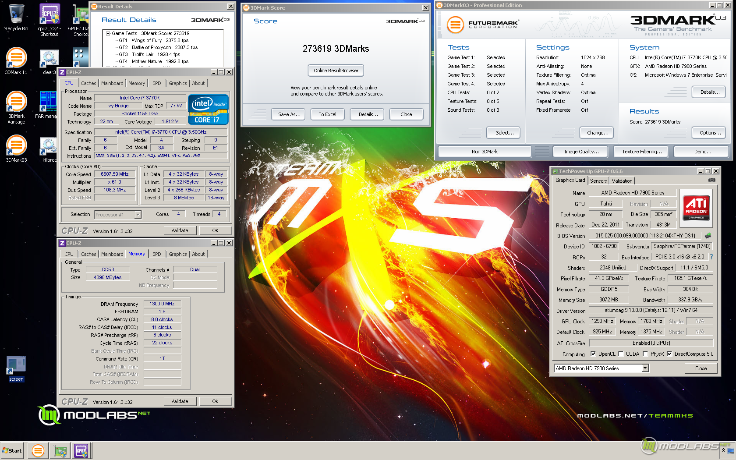Click the GPU-Z title bar icon
736x460 pixels.
click(x=555, y=171)
